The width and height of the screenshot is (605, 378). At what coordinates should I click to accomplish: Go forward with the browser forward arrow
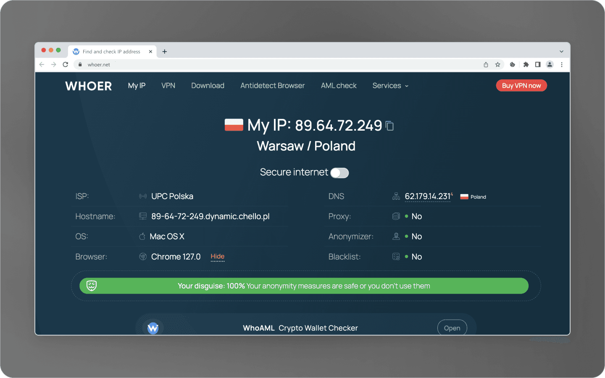[53, 64]
